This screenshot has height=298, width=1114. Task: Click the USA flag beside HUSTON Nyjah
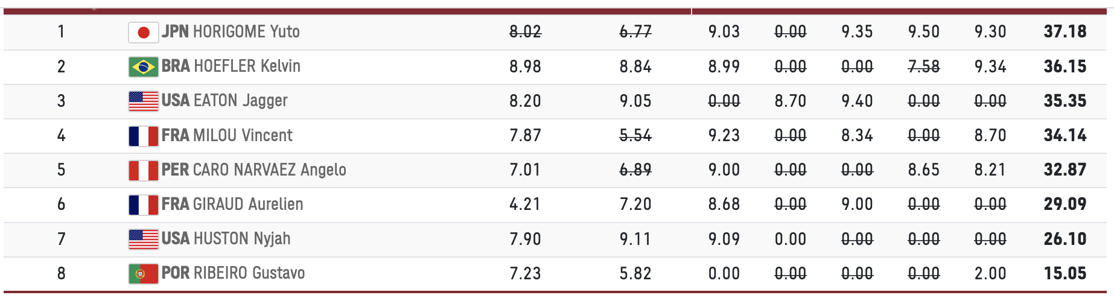(x=143, y=239)
